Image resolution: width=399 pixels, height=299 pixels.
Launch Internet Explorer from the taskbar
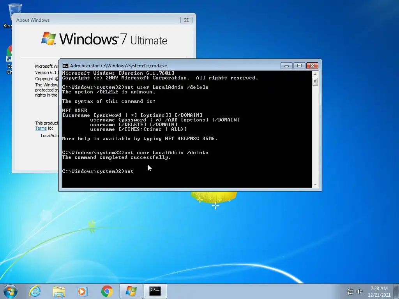(x=35, y=291)
